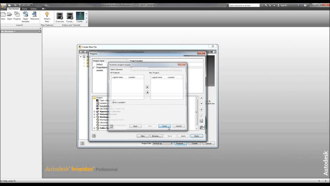Click the Project name column header
Image resolution: width=330 pixels, height=186 pixels.
(x=110, y=61)
